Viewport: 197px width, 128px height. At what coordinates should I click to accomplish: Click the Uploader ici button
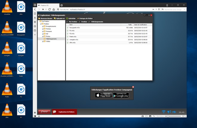(x=59, y=18)
